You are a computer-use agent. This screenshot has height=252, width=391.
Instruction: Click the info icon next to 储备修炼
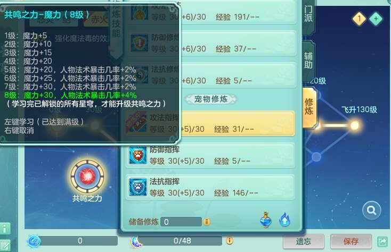click(x=207, y=221)
